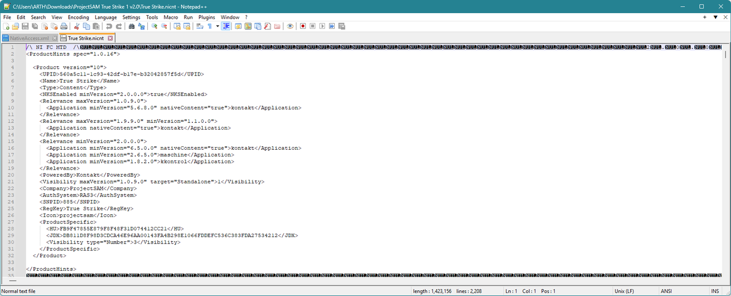Toggle INS insert mode in status bar
This screenshot has width=731, height=296.
coord(715,291)
